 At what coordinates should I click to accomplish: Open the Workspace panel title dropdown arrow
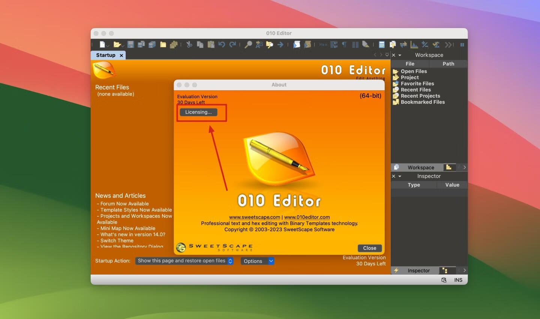[x=400, y=55]
